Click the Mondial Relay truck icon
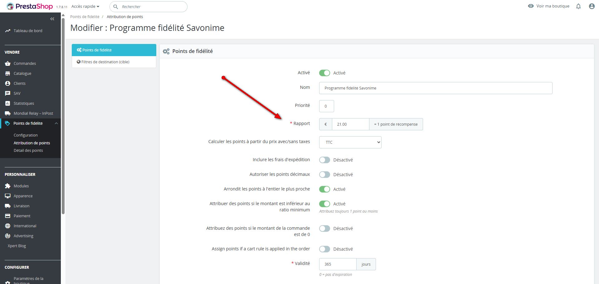599x284 pixels. pos(8,113)
